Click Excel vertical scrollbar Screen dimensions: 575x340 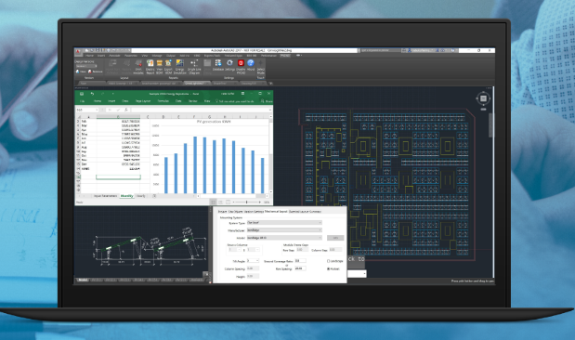[x=270, y=154]
